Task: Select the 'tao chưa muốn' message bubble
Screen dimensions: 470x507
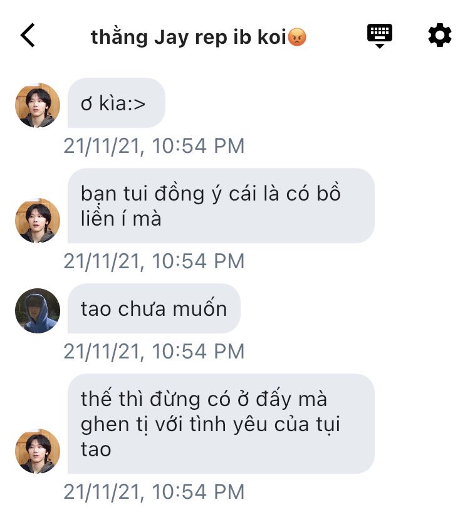Action: 154,308
